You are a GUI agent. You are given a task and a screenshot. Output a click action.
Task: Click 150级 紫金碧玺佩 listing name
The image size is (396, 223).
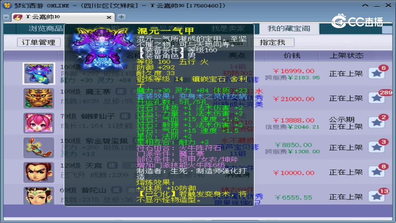coord(94,141)
